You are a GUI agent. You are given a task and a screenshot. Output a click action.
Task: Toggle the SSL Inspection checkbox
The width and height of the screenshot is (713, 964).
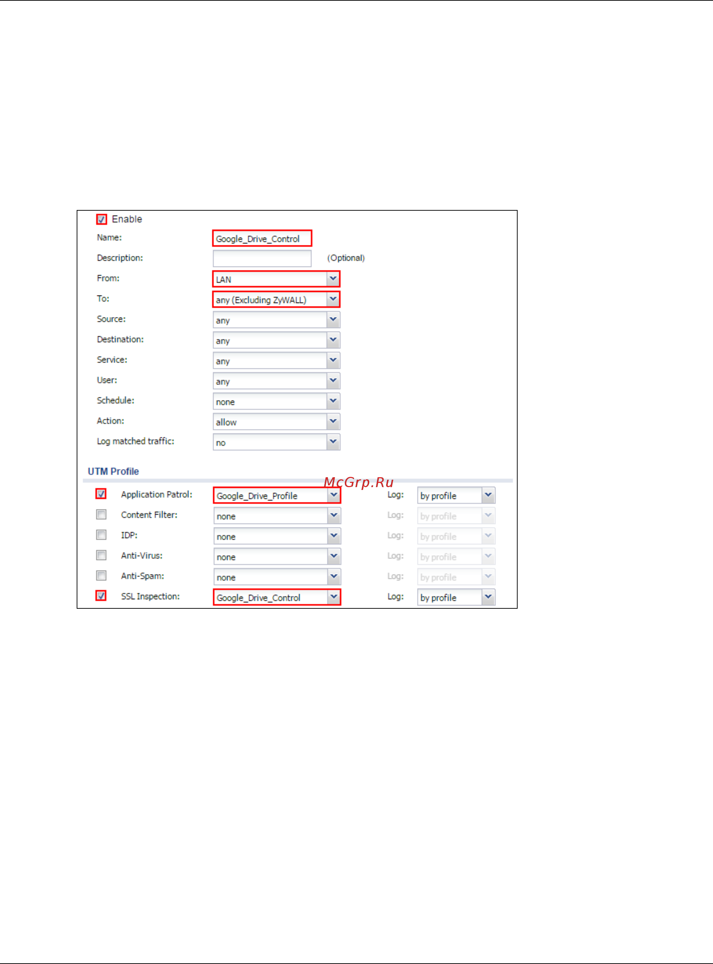[x=101, y=596]
